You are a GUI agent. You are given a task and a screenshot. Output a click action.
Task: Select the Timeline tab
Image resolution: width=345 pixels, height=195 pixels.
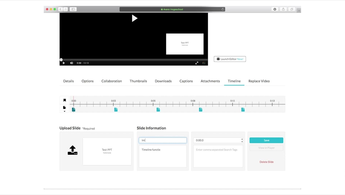coord(234,81)
